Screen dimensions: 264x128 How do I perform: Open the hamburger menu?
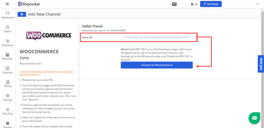[7, 4]
